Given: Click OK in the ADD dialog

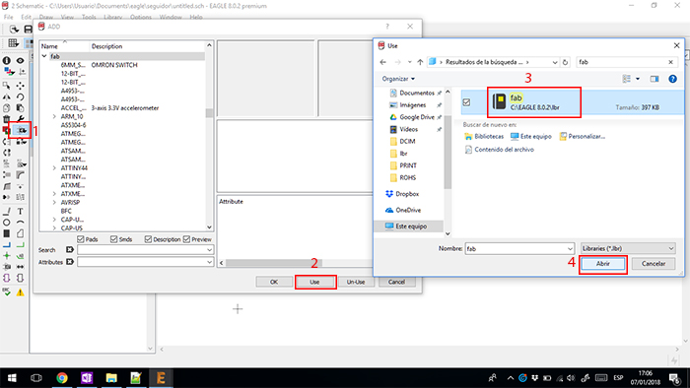Looking at the screenshot, I should pos(274,282).
